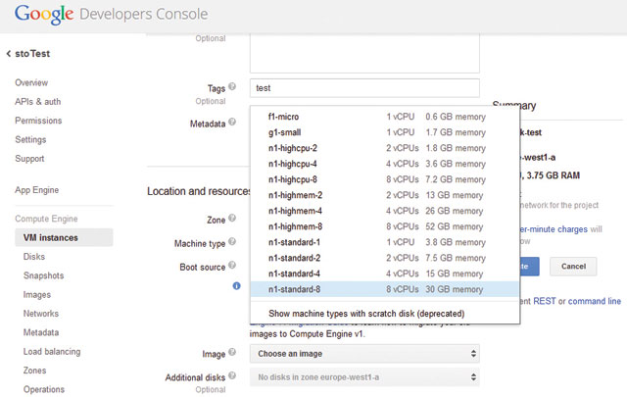
Task: Open the REST equivalent link
Action: (545, 301)
